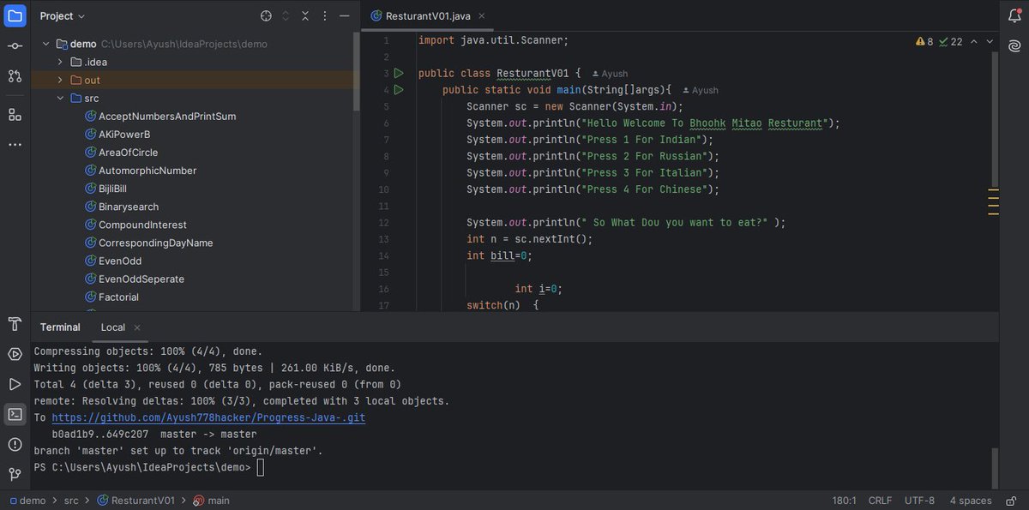The image size is (1029, 510).
Task: Select AKiPowerB class in tree
Action: pyautogui.click(x=117, y=134)
